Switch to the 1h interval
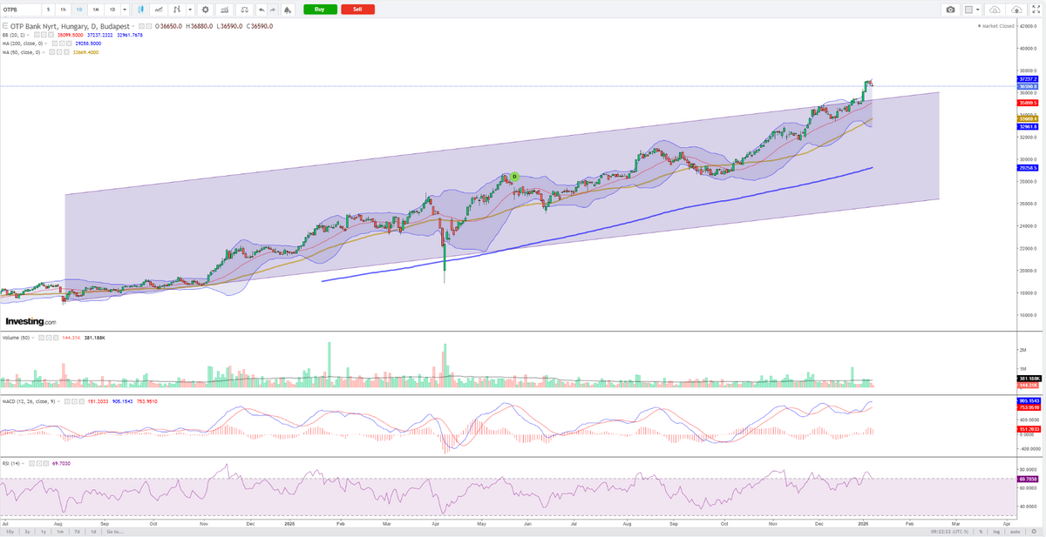The width and height of the screenshot is (1046, 537). click(x=64, y=9)
